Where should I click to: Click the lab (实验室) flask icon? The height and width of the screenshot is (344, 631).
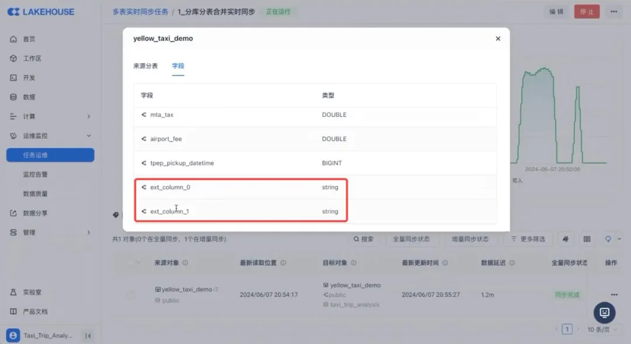(13, 292)
